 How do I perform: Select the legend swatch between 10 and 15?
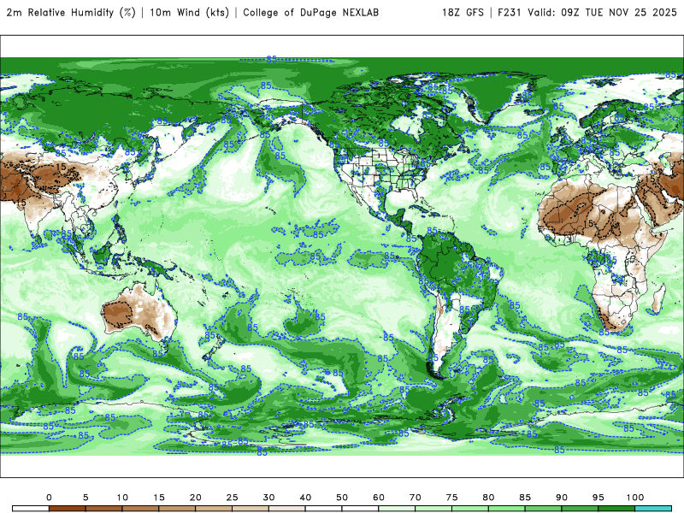(x=140, y=509)
